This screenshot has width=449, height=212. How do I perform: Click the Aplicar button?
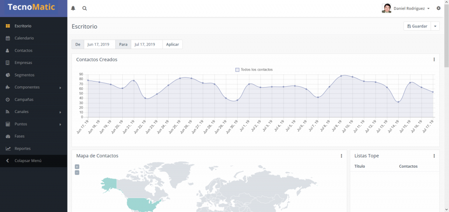pos(172,44)
